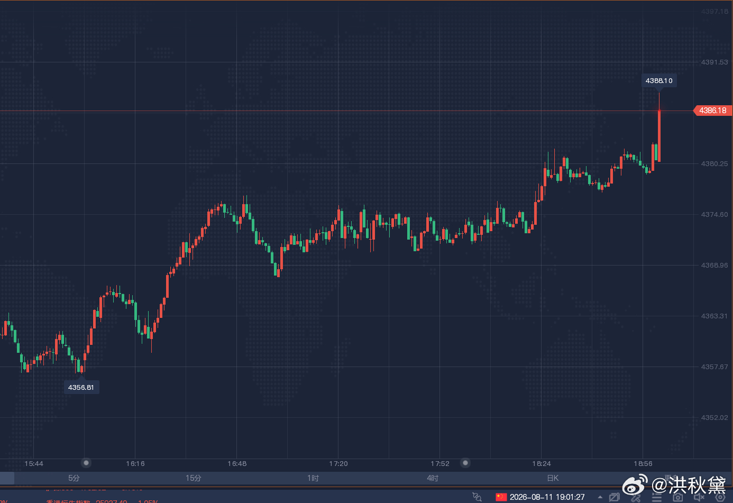Click the 4363.31 price axis label
Viewport: 733px width, 503px height.
(714, 316)
